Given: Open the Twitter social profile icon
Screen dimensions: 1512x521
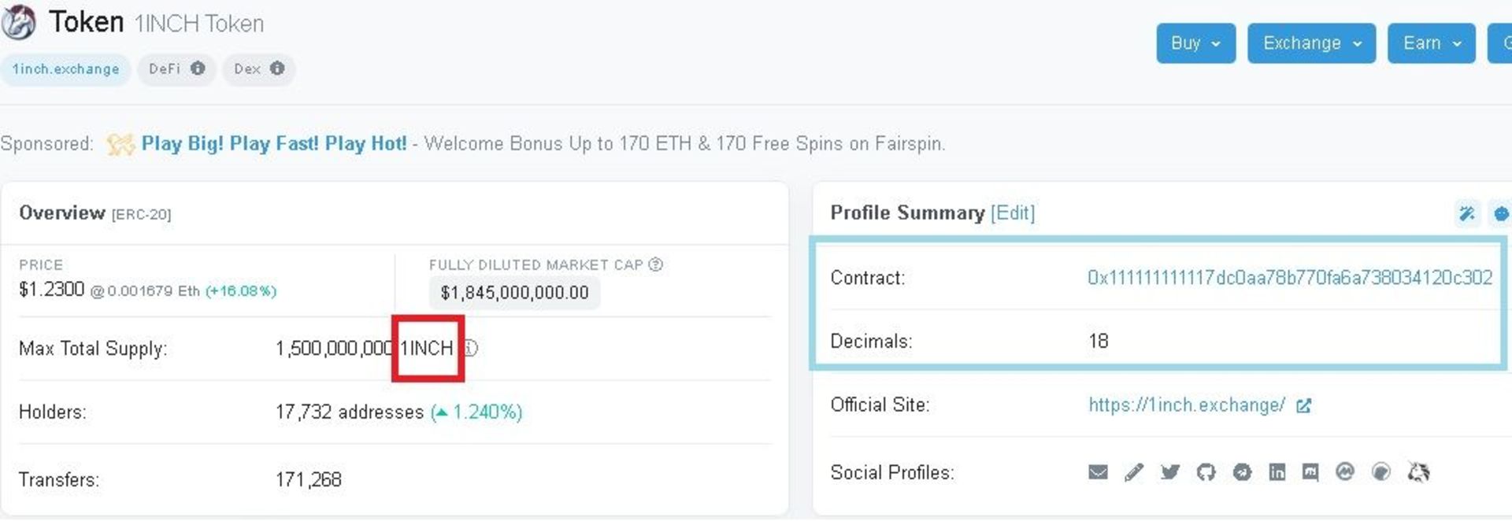Looking at the screenshot, I should click(x=1170, y=472).
